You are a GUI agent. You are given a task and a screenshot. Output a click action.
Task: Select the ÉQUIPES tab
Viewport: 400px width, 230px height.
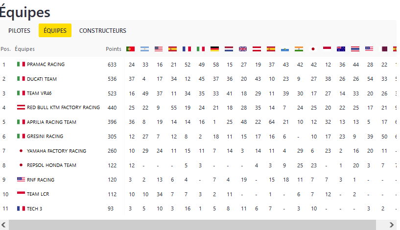(x=55, y=30)
